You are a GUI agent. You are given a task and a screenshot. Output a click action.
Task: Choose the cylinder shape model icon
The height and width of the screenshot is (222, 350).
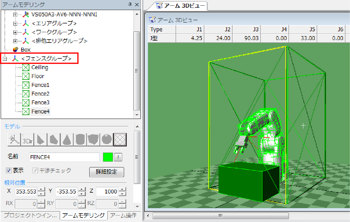tap(80, 140)
